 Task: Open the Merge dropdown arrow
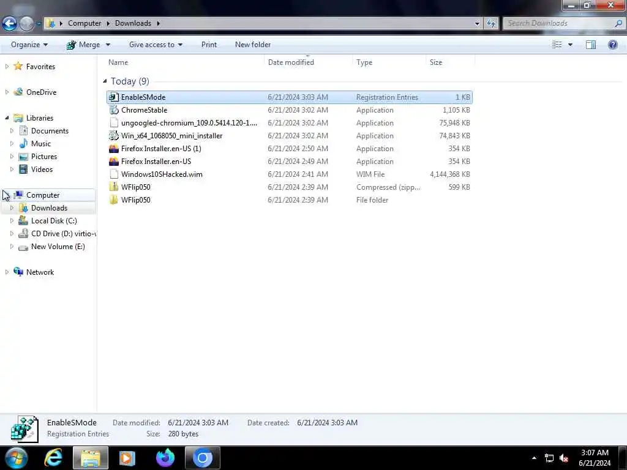pyautogui.click(x=108, y=45)
